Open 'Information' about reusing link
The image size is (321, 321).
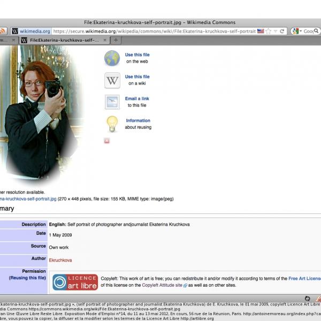(x=138, y=120)
